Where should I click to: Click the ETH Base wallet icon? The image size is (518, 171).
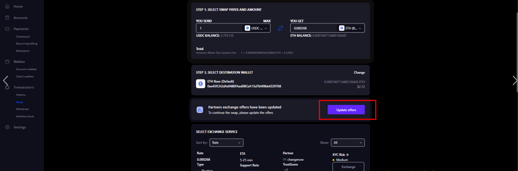(x=201, y=84)
